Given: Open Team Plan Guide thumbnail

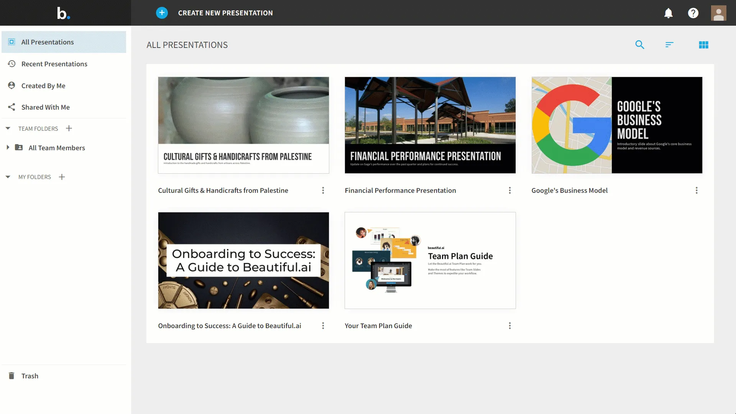Looking at the screenshot, I should pyautogui.click(x=430, y=260).
